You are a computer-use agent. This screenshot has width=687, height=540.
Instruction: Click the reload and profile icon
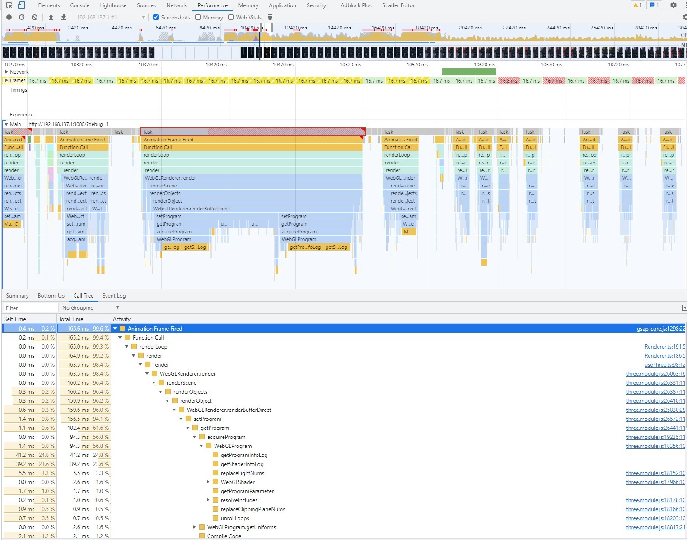pos(21,17)
